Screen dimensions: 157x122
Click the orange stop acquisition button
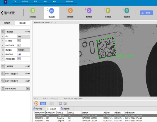[36, 103]
